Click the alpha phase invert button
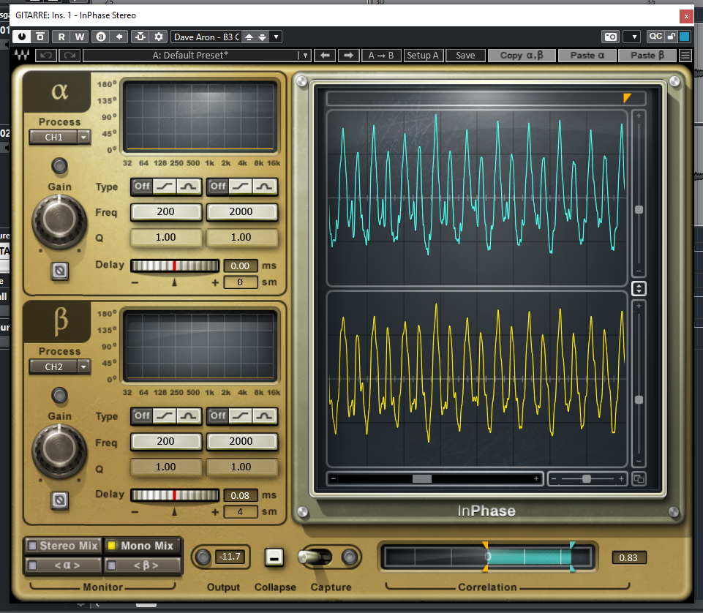This screenshot has width=703, height=613. point(60,271)
